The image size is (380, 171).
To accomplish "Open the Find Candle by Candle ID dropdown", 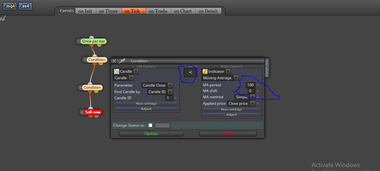I will tap(170, 92).
